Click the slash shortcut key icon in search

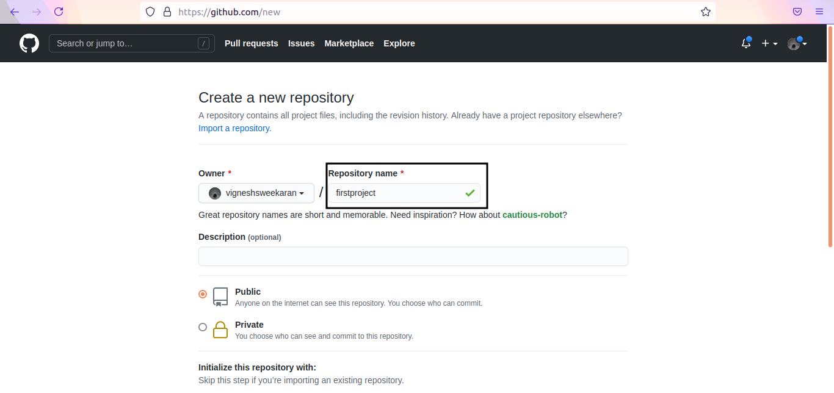[204, 43]
